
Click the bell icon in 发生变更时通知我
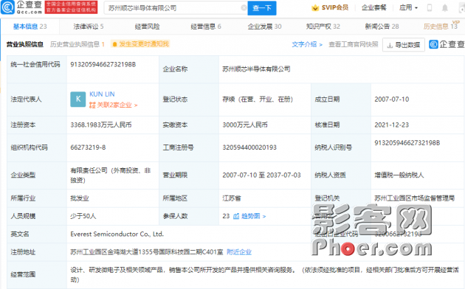tap(114, 44)
